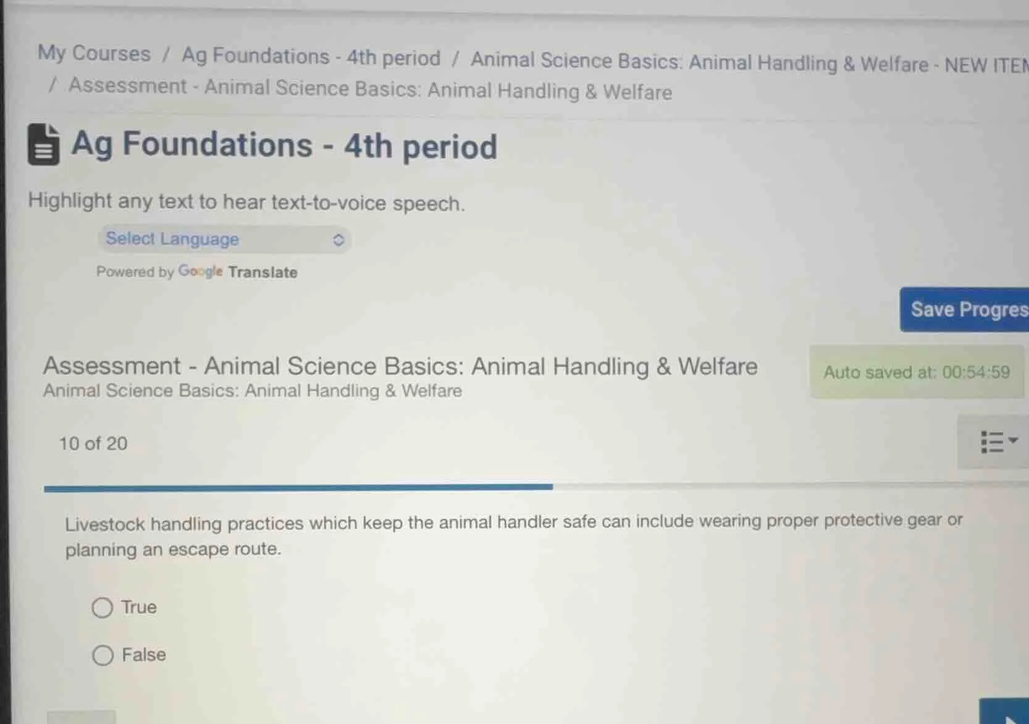Click the blue next question arrow
Image resolution: width=1029 pixels, height=724 pixels.
tap(1007, 715)
